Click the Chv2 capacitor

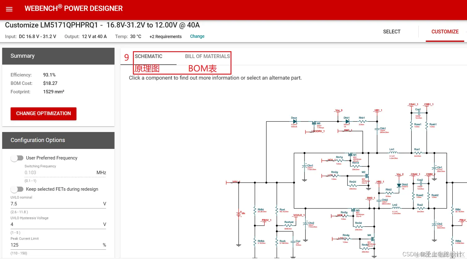tap(306, 224)
